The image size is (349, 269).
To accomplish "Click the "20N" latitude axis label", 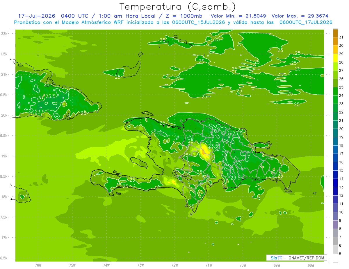I will 4,115.
